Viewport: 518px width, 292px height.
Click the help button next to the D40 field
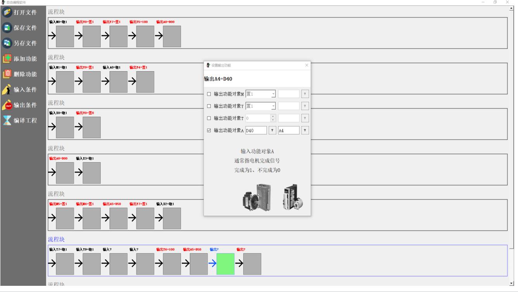coord(273,130)
